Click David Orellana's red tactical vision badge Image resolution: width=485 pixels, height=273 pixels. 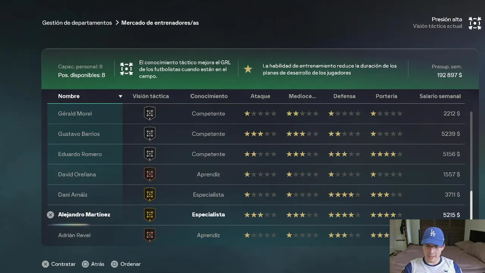(x=150, y=174)
